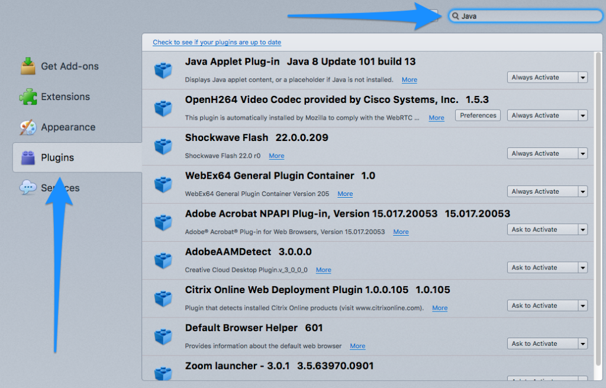The image size is (606, 388).
Task: Click the Get Add-ons download icon
Action: (x=28, y=66)
